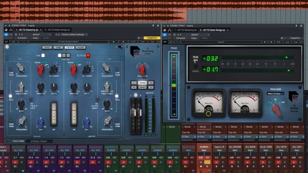Toggle the left BELL switch
The height and width of the screenshot is (173, 308).
coord(11,96)
